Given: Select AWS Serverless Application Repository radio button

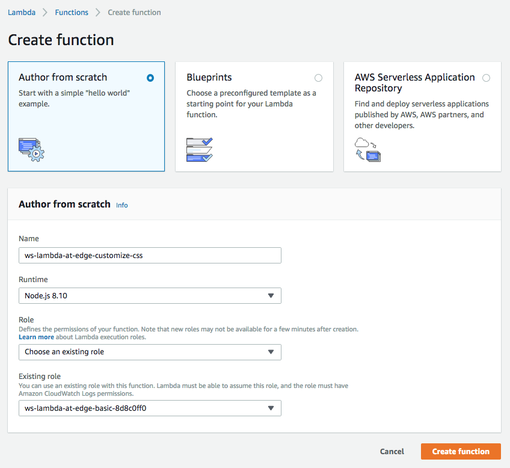Looking at the screenshot, I should tap(487, 78).
